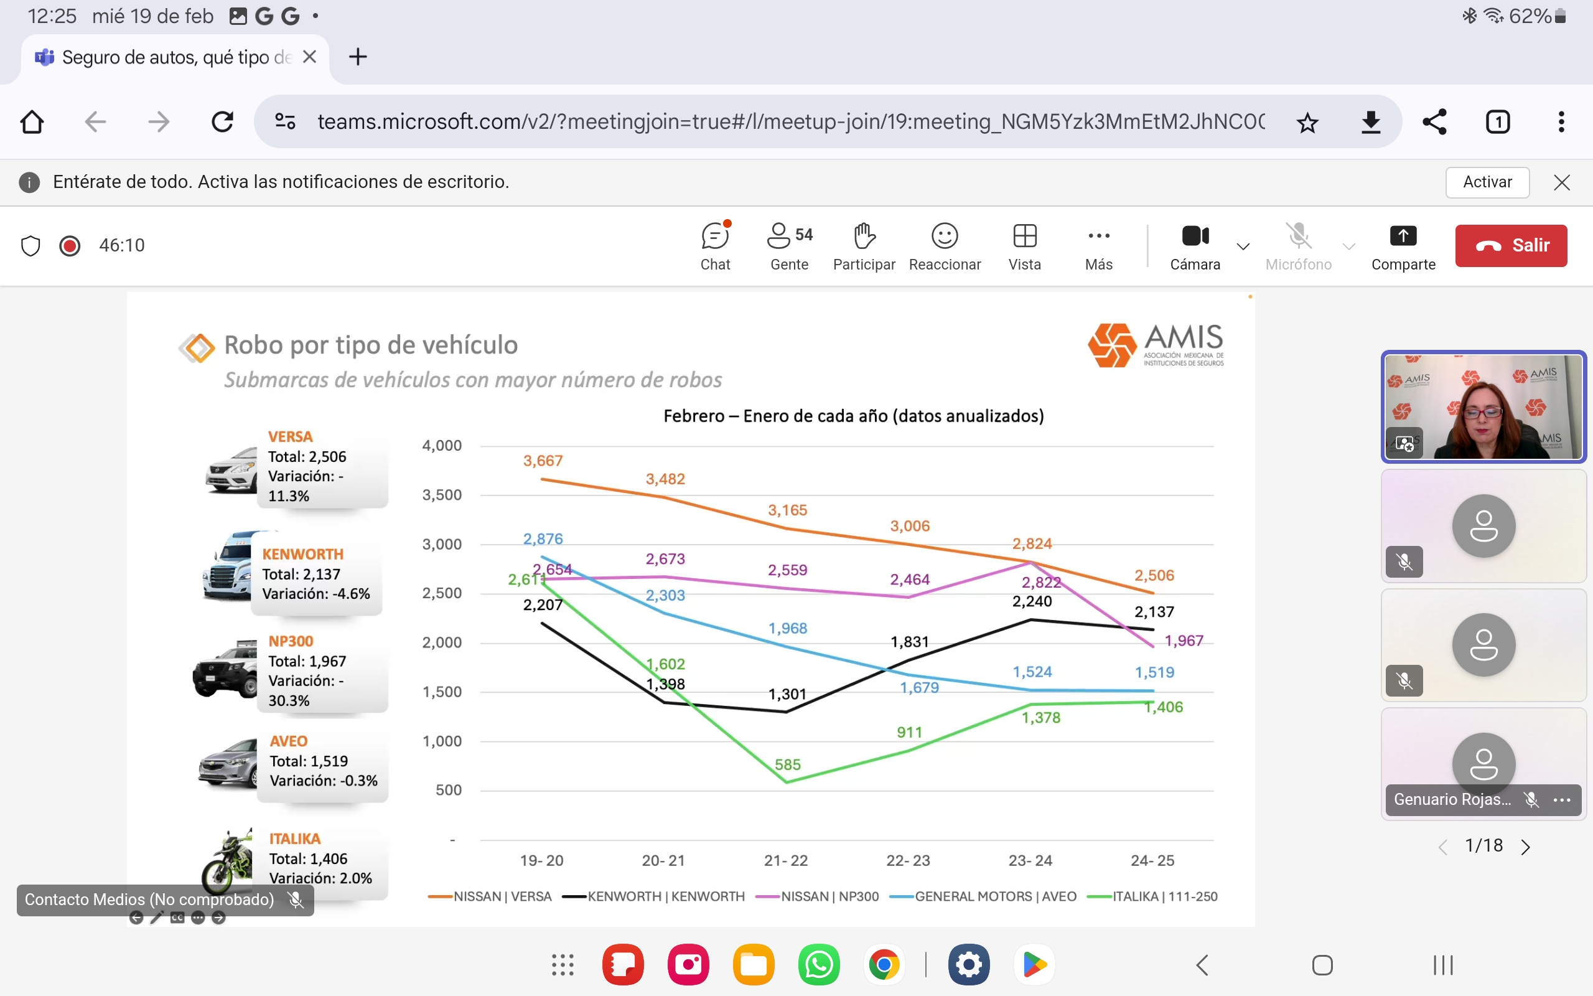Viewport: 1593px width, 996px height.
Task: Toggle the muted Micrófono button
Action: click(1298, 247)
